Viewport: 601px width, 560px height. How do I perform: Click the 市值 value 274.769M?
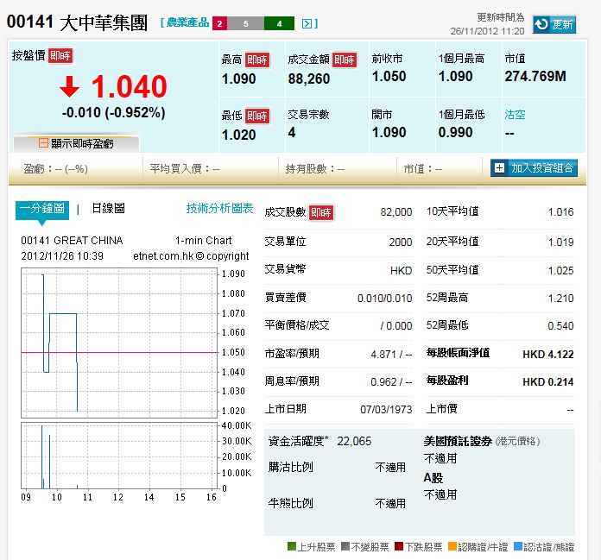(535, 76)
